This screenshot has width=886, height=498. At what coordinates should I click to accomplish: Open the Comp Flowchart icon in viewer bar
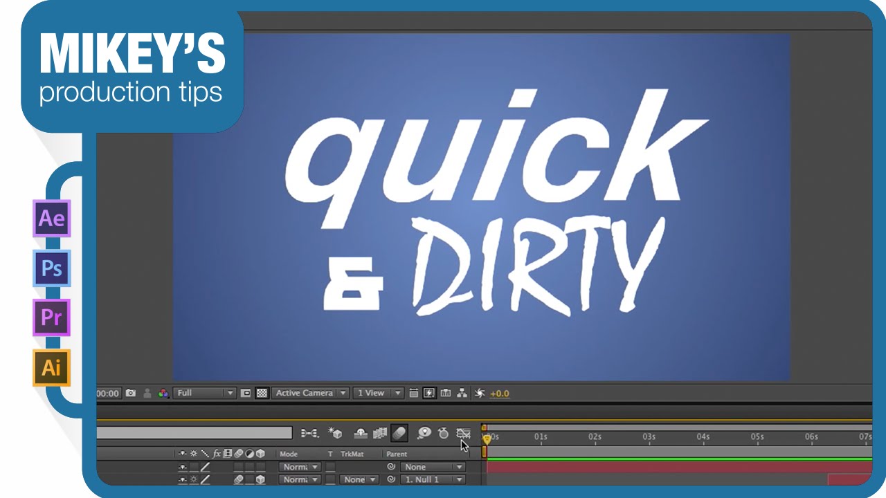pos(462,393)
